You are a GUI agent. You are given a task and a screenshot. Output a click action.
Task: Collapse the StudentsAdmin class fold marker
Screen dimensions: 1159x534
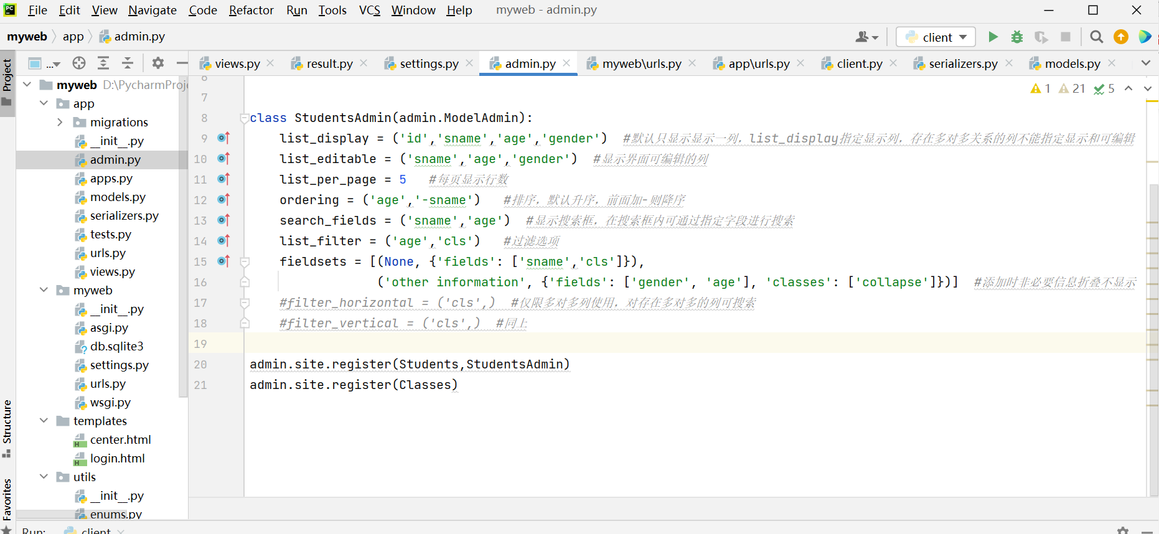point(245,118)
